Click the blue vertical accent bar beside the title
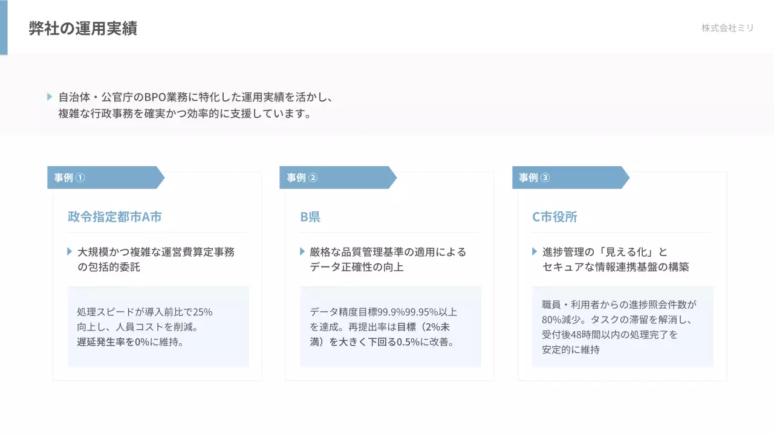The height and width of the screenshot is (435, 774). point(5,28)
